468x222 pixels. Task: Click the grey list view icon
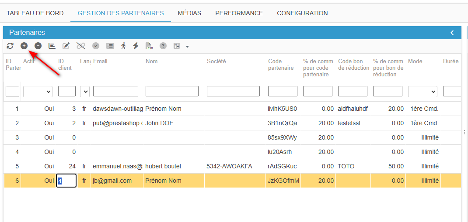click(110, 46)
